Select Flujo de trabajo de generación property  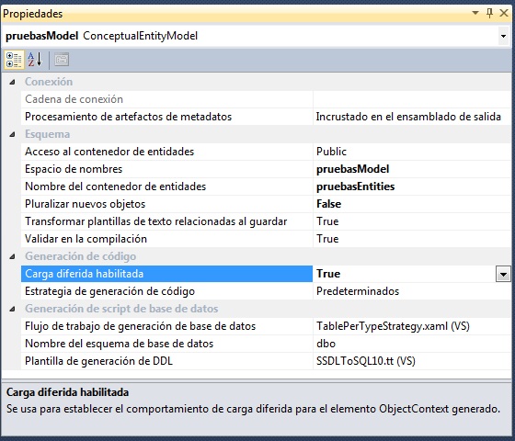(x=166, y=326)
